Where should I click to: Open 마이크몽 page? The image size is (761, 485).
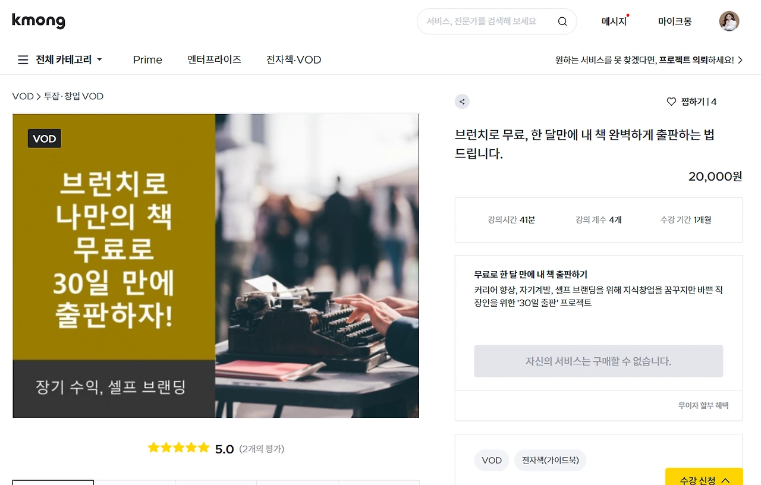point(675,21)
